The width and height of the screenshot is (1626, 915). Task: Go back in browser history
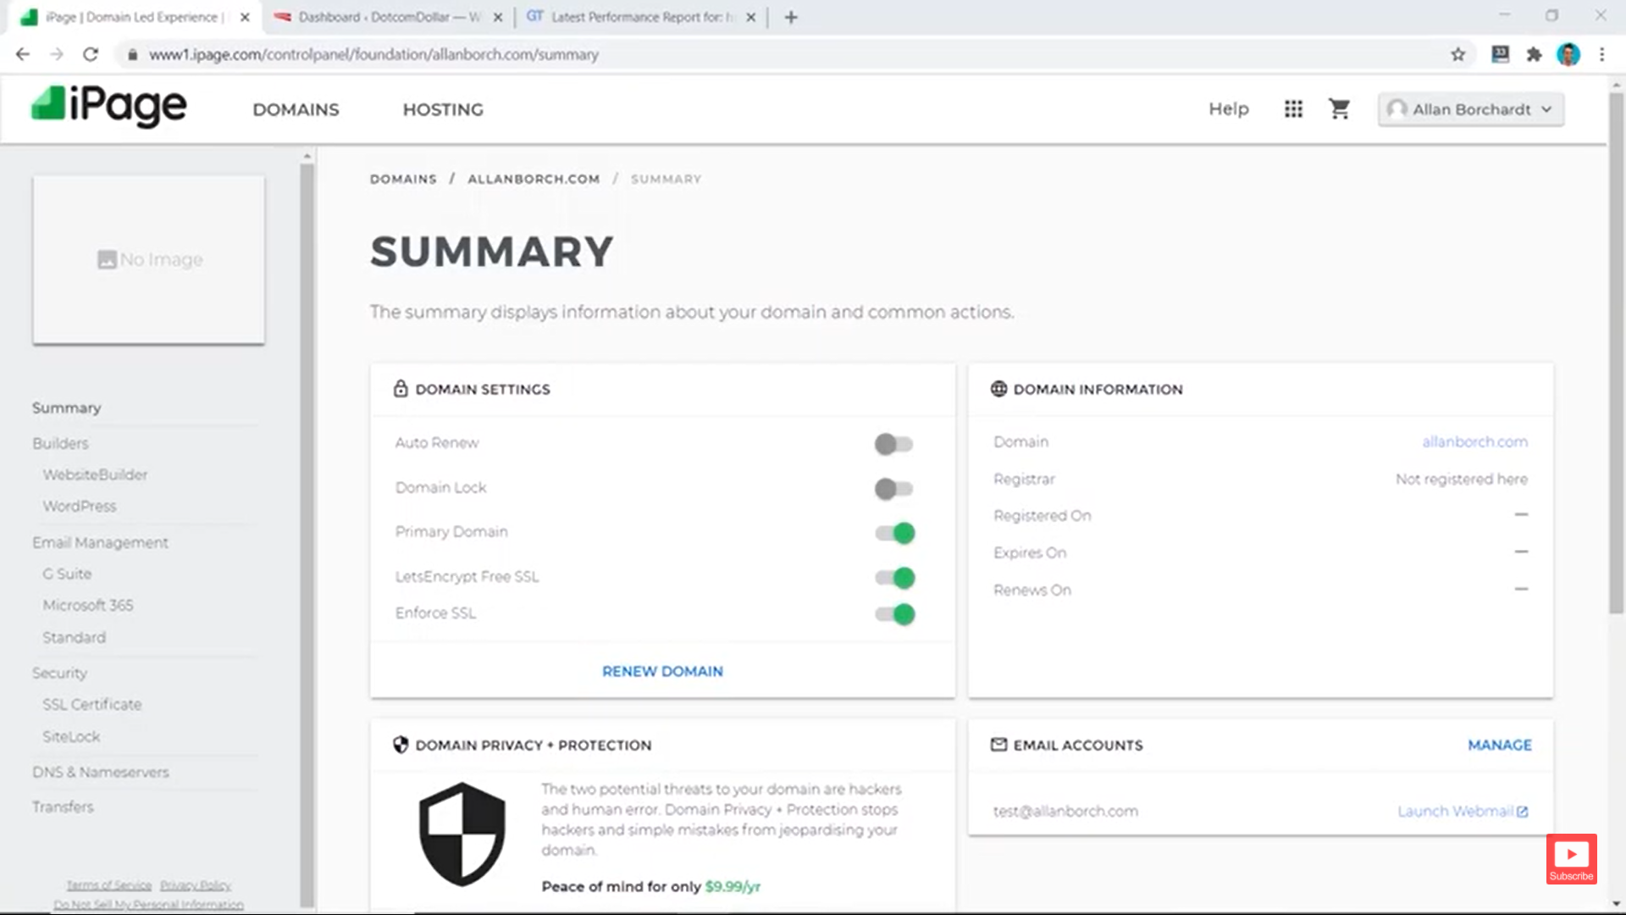(x=23, y=54)
